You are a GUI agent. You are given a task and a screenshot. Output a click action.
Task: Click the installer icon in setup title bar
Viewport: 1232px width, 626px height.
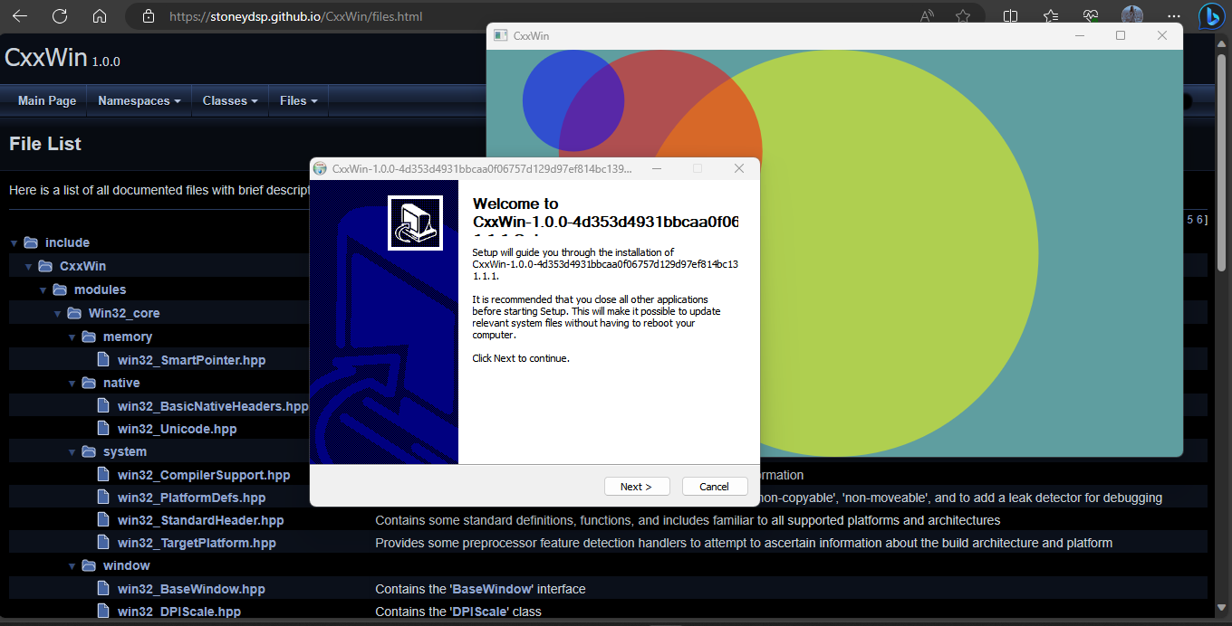coord(320,168)
